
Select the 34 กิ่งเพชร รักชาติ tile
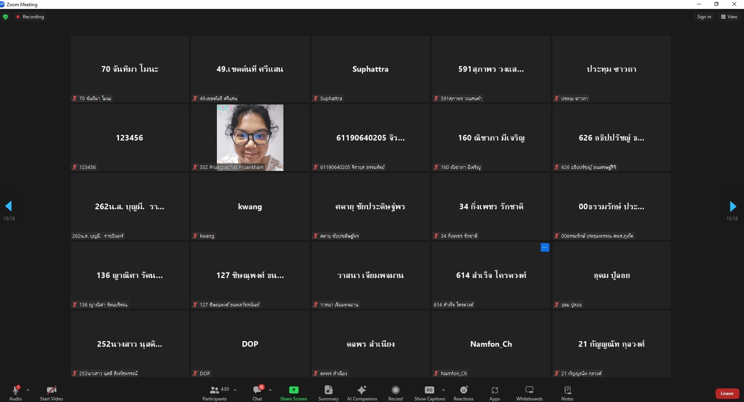coord(491,206)
